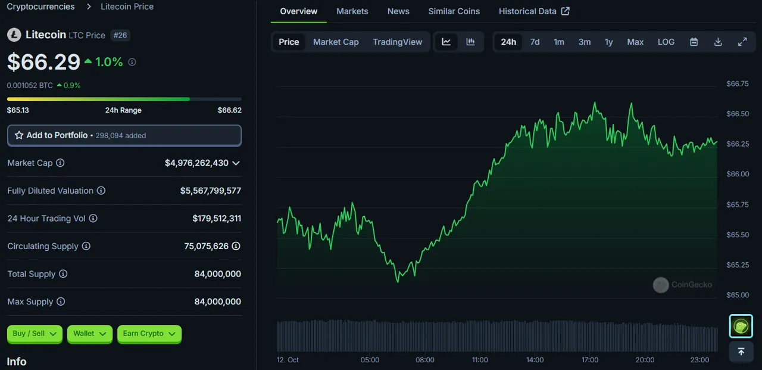Download the chart data
The image size is (762, 370).
pyautogui.click(x=718, y=42)
